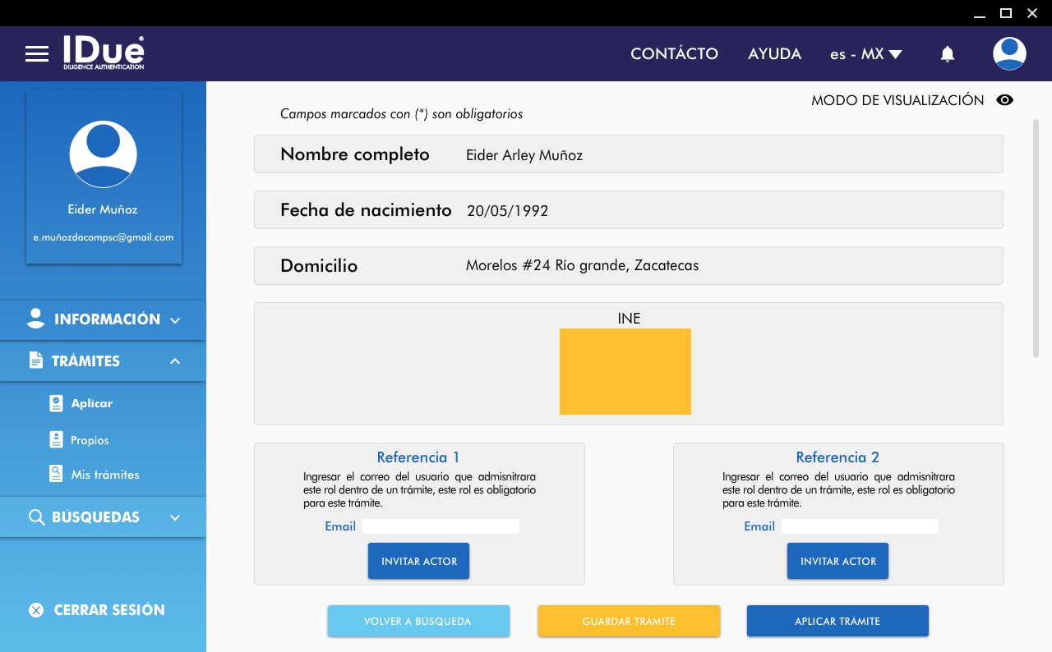The image size is (1052, 652).
Task: Open the Contácto menu item
Action: pos(674,54)
